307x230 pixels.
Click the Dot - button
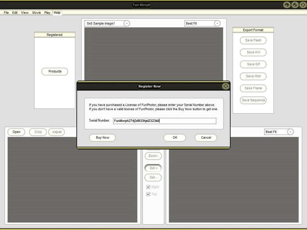[x=153, y=177]
